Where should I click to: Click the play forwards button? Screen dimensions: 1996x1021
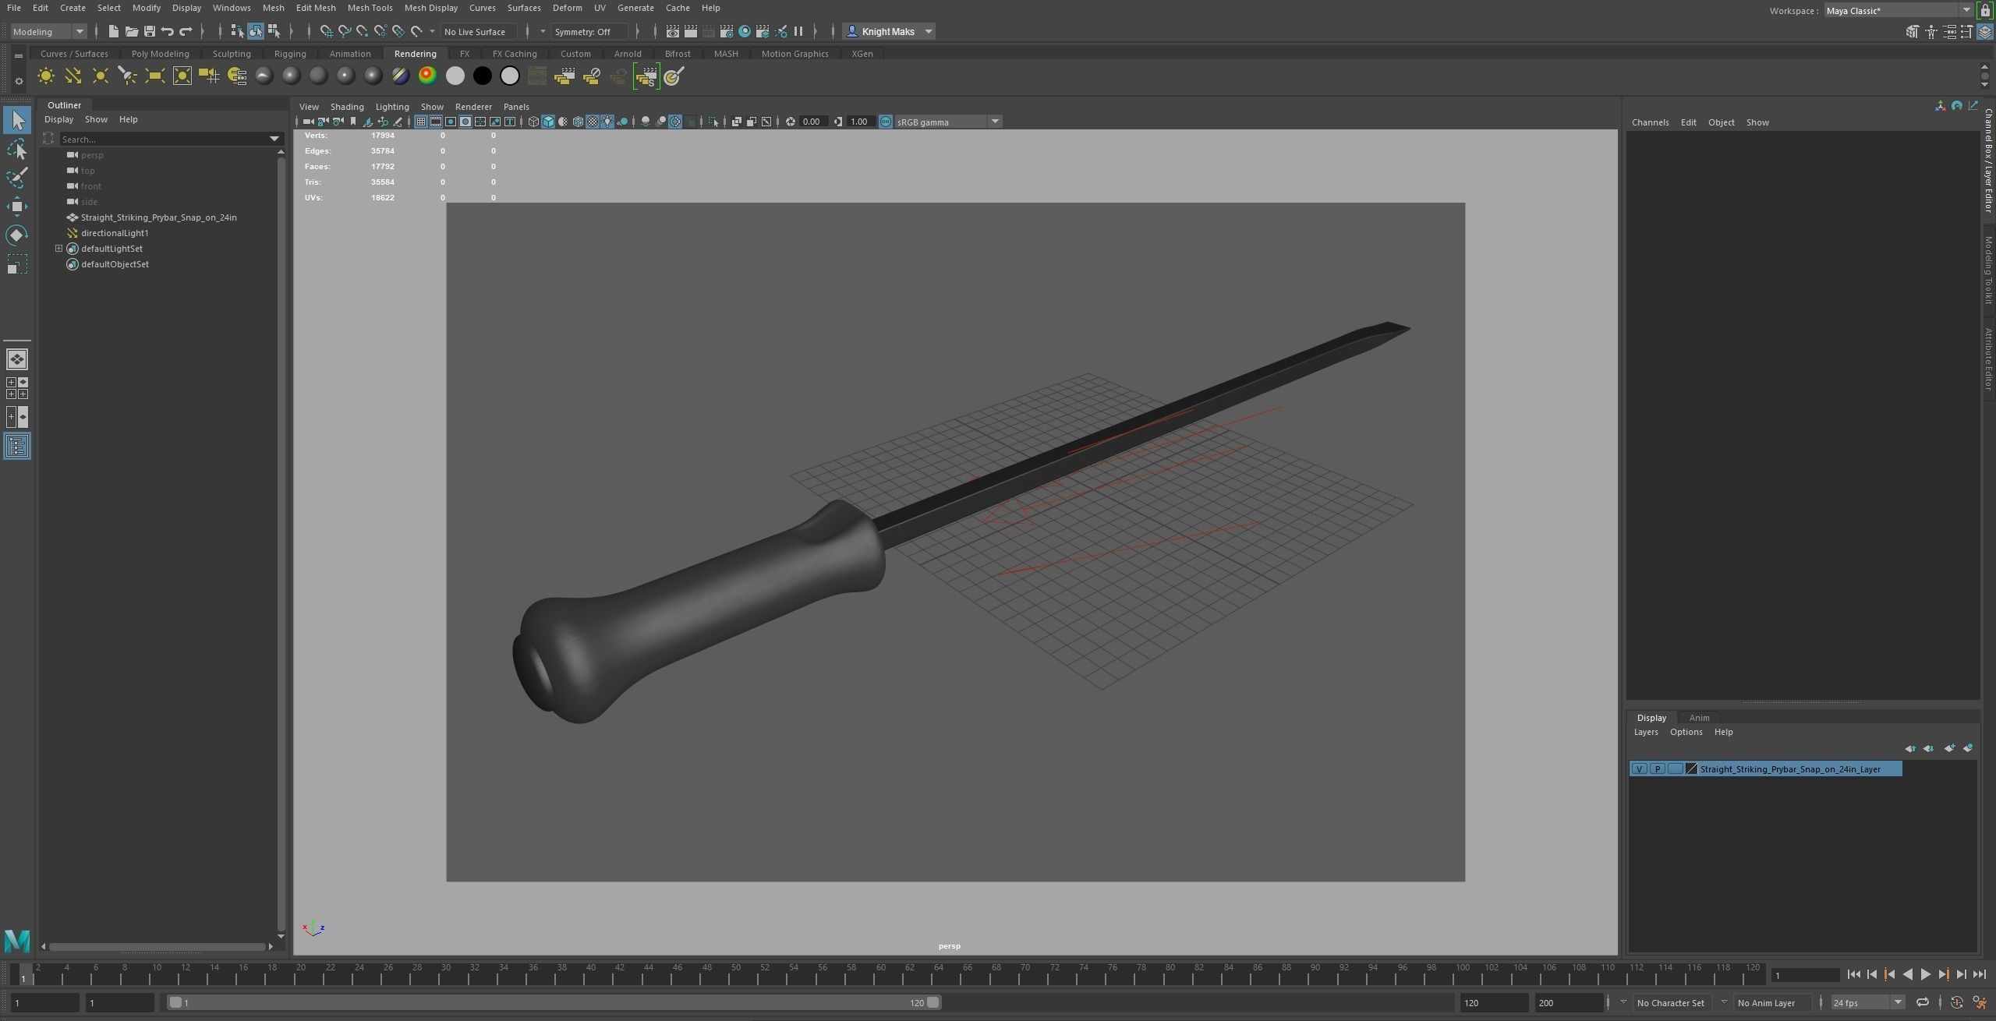[x=1925, y=975]
